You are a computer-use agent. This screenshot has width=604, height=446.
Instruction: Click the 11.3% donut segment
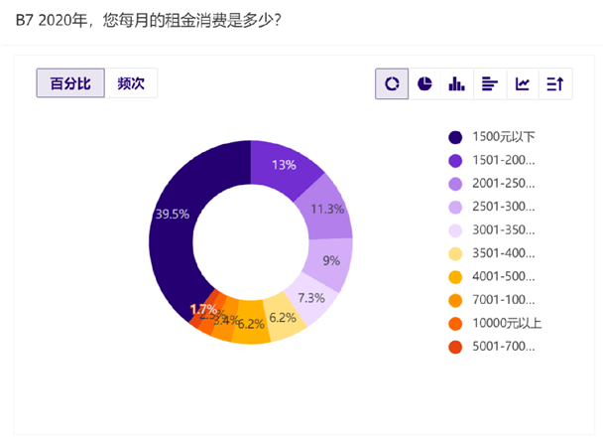pos(327,209)
